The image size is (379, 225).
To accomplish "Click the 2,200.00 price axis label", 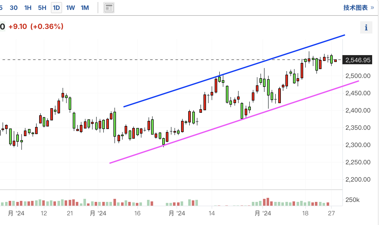I will pyautogui.click(x=358, y=180).
